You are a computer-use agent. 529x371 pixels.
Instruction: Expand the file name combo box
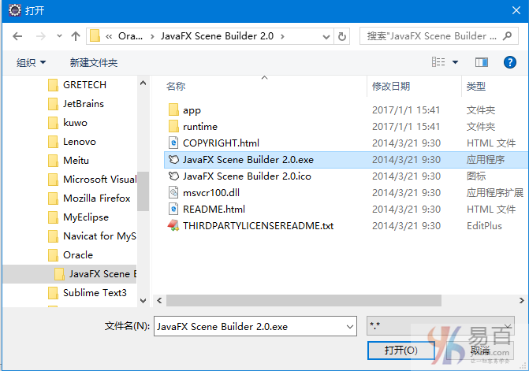click(350, 327)
